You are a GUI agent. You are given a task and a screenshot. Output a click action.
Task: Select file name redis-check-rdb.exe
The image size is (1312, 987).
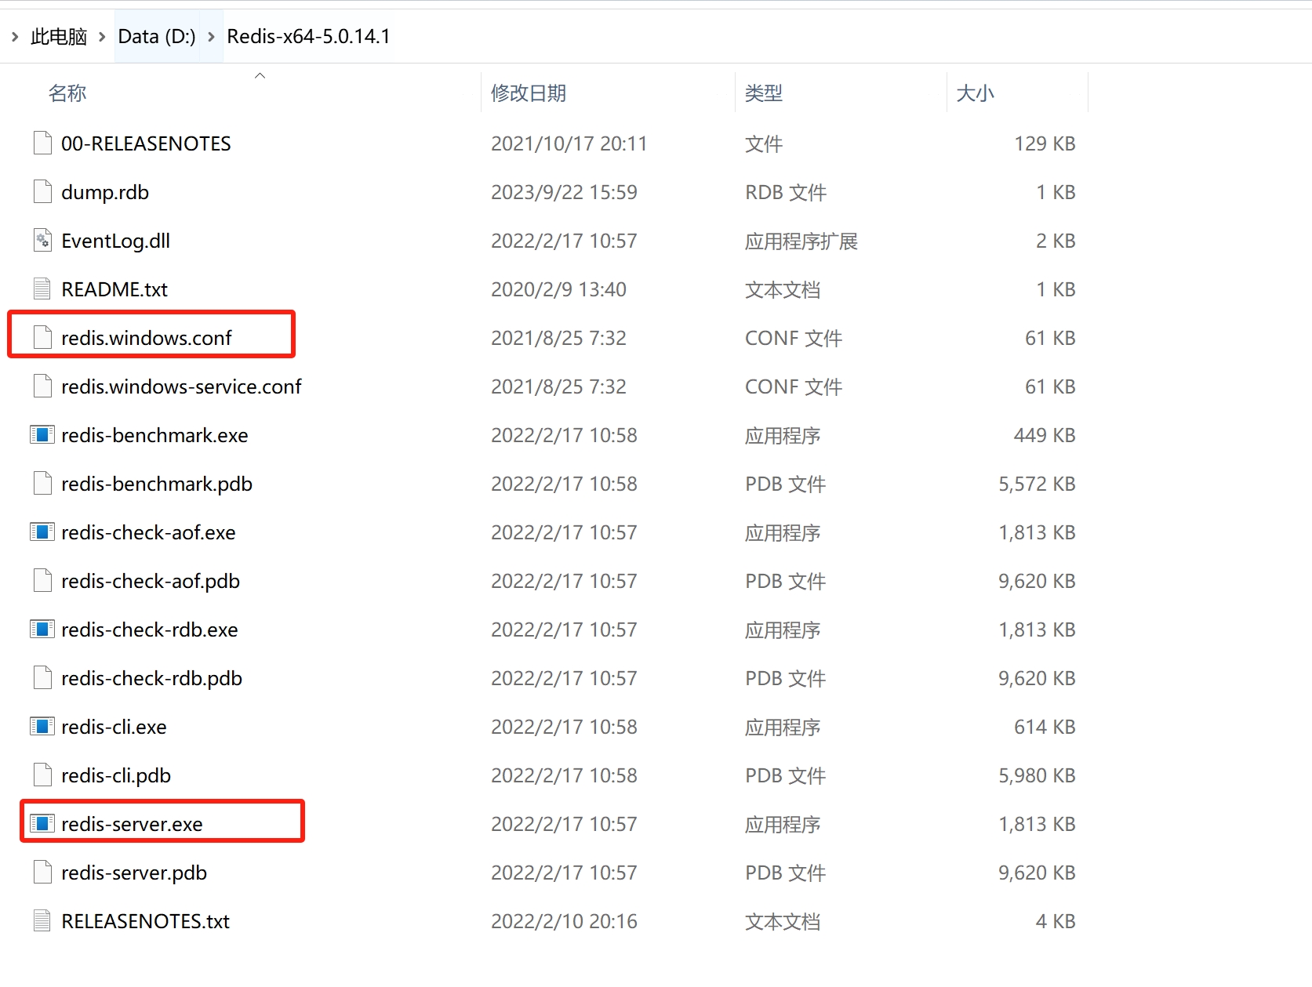pos(150,630)
